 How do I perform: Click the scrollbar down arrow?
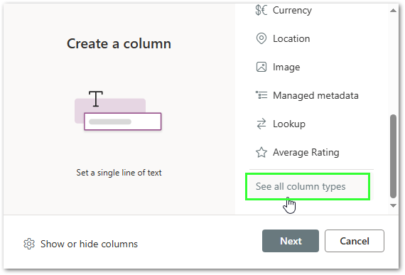(393, 206)
